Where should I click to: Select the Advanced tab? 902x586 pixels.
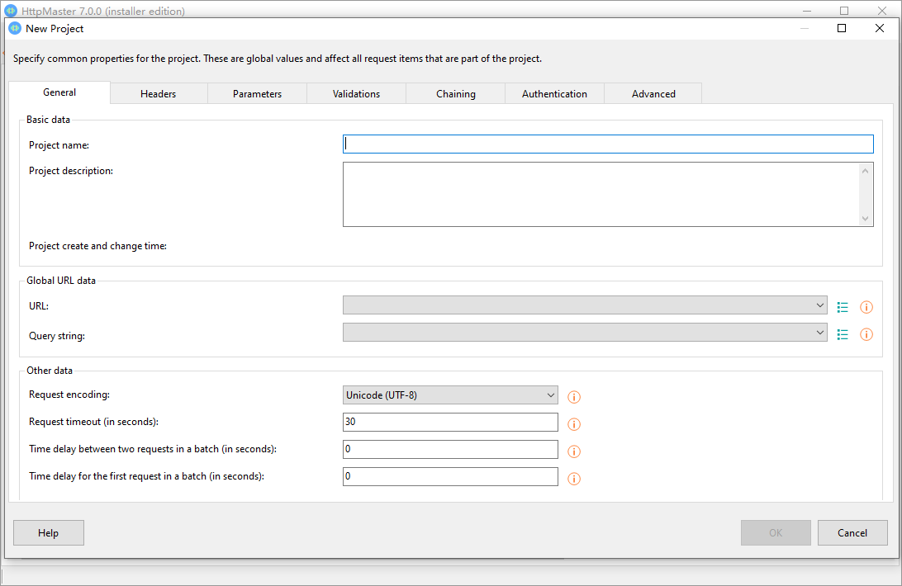tap(653, 94)
